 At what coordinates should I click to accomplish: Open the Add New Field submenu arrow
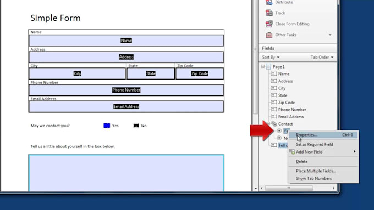click(x=355, y=151)
